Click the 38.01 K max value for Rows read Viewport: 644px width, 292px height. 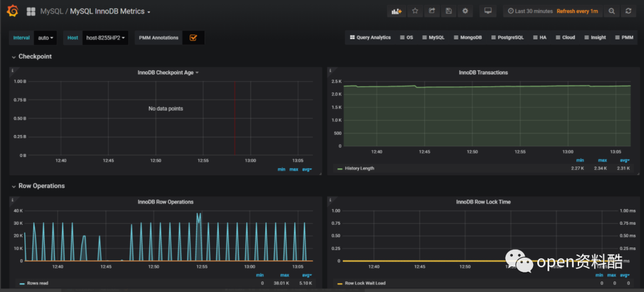[281, 283]
